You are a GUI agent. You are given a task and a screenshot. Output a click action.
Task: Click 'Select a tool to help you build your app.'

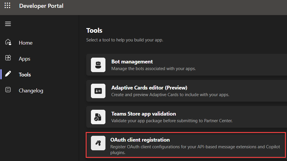(125, 40)
